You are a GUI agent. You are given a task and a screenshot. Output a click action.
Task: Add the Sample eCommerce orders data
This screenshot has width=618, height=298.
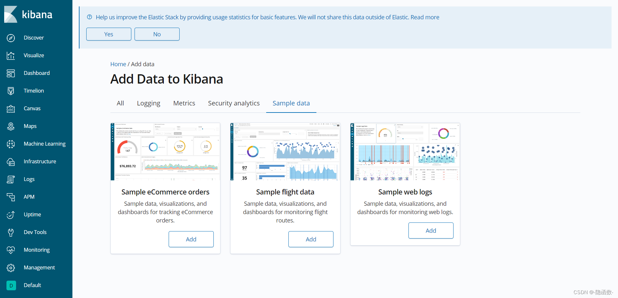pos(191,239)
